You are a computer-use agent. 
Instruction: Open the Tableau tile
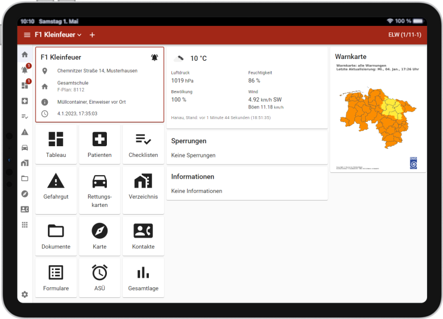(56, 144)
